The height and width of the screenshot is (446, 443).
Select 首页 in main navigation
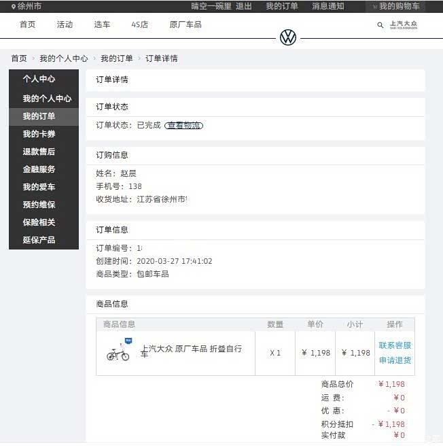(x=28, y=24)
